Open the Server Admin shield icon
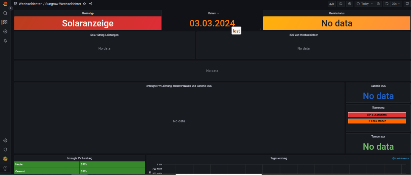The image size is (411, 175). tap(5, 149)
